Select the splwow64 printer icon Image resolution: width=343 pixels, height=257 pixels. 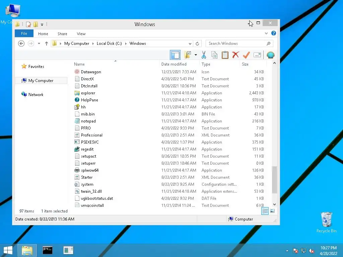[x=77, y=170]
